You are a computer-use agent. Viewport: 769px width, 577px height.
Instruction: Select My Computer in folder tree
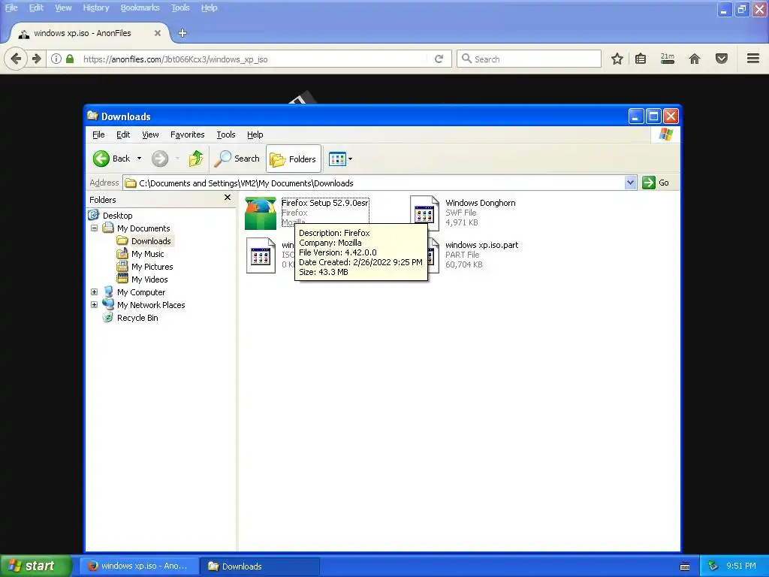click(x=141, y=292)
